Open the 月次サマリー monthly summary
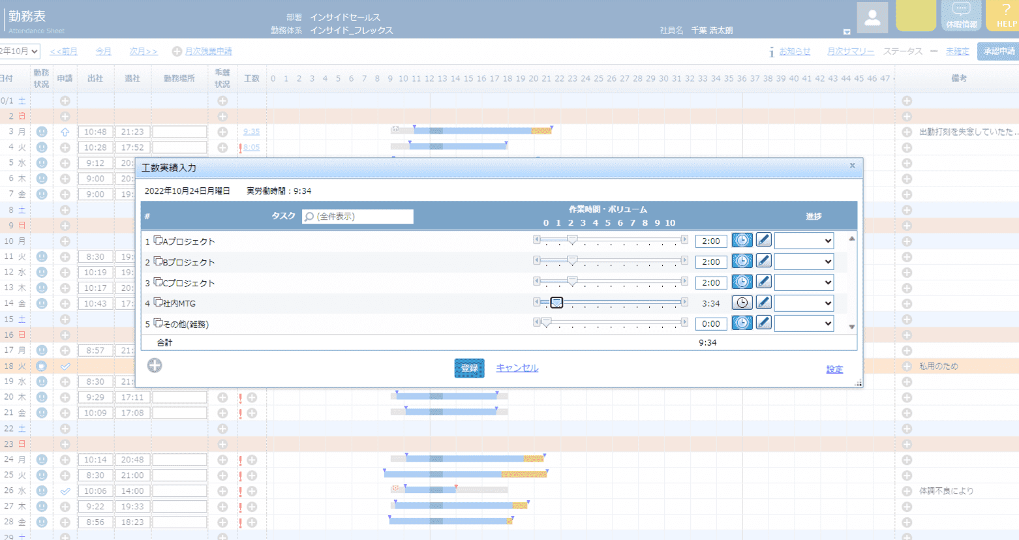The height and width of the screenshot is (540, 1019). pyautogui.click(x=850, y=50)
